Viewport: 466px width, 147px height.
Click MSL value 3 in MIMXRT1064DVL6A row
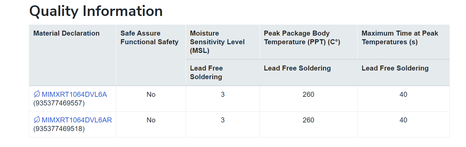click(223, 94)
